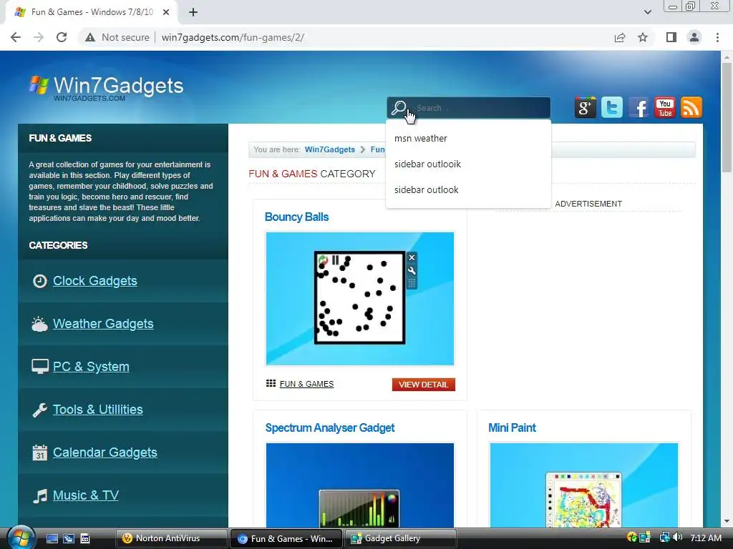The height and width of the screenshot is (549, 733).
Task: Click the Google Plus social icon
Action: pos(585,107)
